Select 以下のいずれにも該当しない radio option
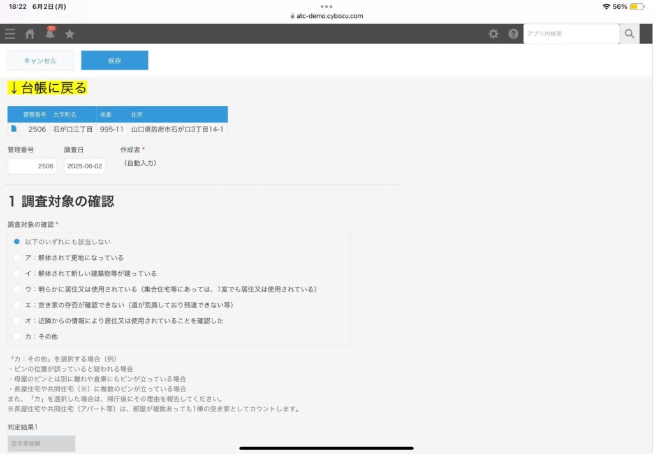 [x=62, y=242]
